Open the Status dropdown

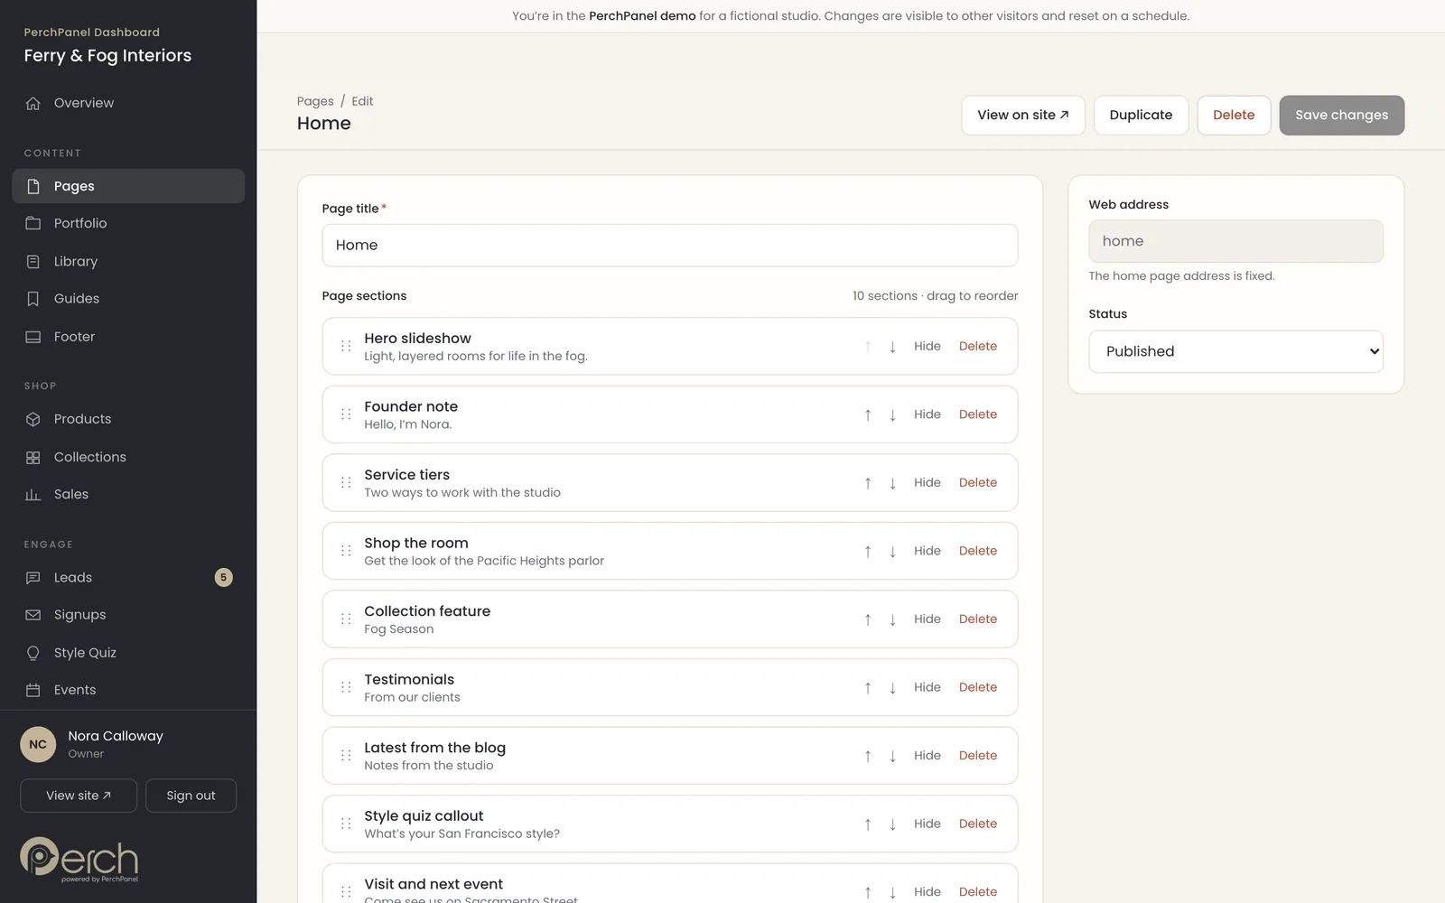pyautogui.click(x=1235, y=351)
